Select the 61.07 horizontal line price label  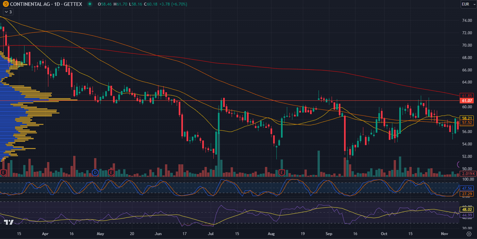[x=466, y=101]
